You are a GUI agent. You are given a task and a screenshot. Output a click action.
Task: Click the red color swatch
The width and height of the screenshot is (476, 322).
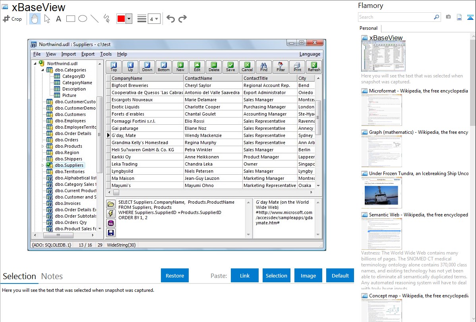coord(121,19)
